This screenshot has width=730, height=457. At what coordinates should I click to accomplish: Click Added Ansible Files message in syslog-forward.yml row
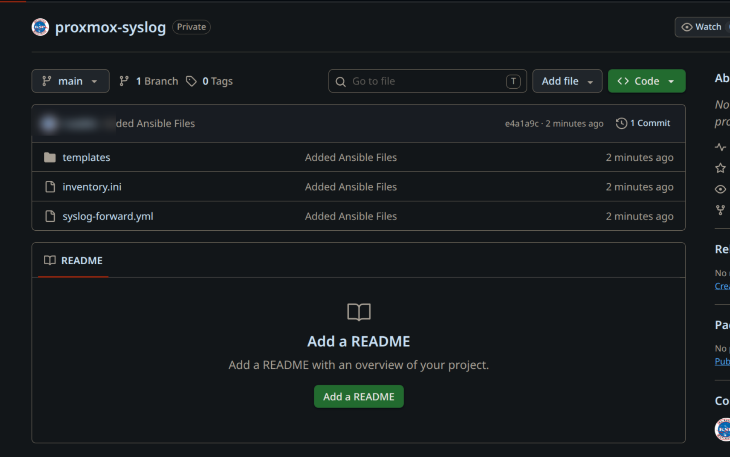(x=351, y=216)
